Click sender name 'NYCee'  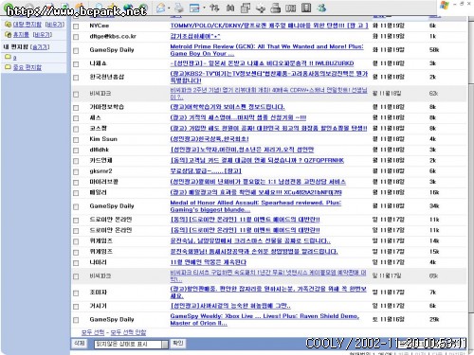(x=100, y=26)
